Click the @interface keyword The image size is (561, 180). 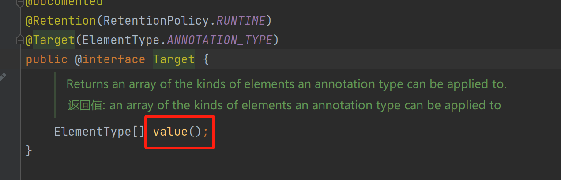(x=110, y=59)
